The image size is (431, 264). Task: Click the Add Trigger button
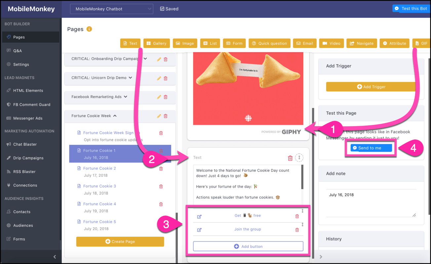tap(372, 87)
